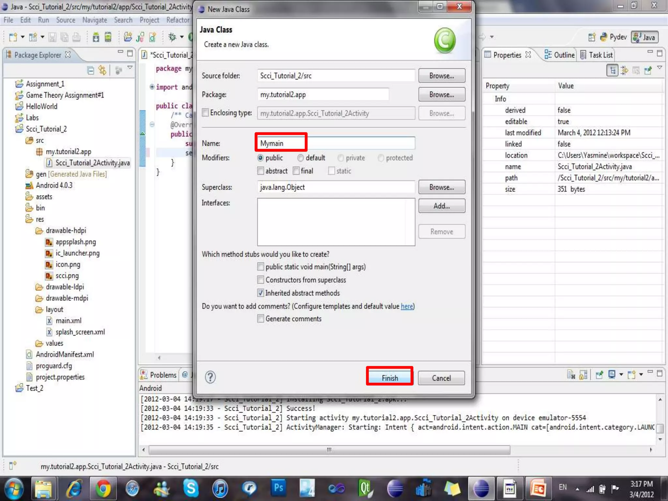Click the Package input field
This screenshot has width=668, height=501.
323,95
